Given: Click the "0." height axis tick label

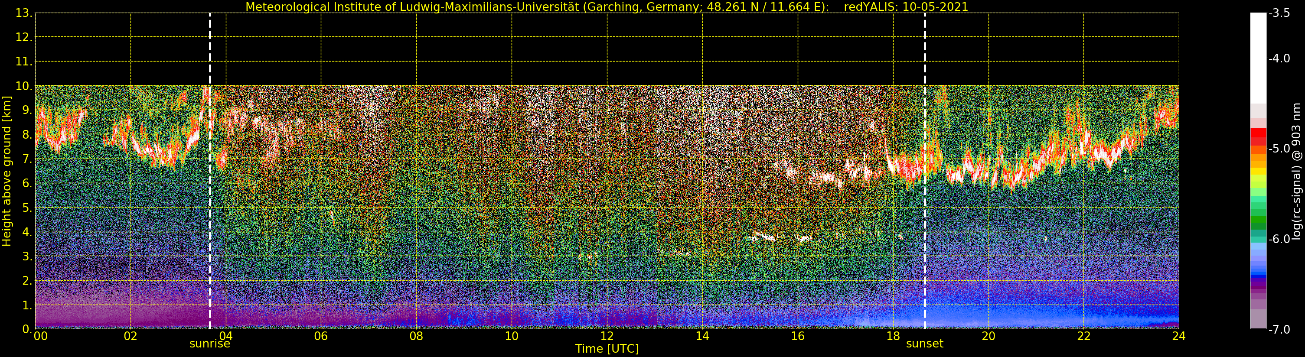Looking at the screenshot, I should click(27, 329).
